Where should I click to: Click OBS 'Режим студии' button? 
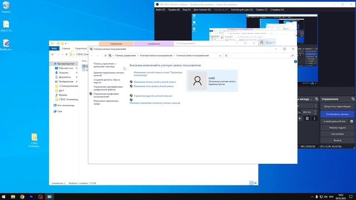337,128
